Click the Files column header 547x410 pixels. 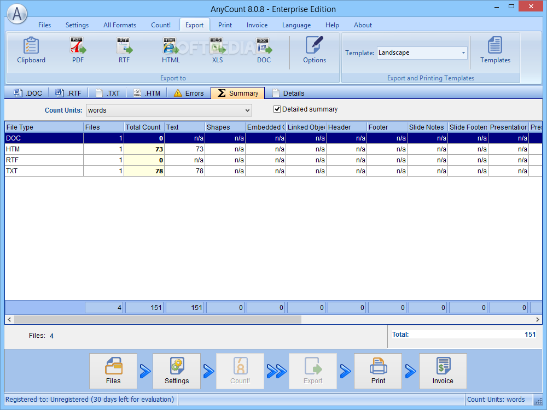click(103, 127)
